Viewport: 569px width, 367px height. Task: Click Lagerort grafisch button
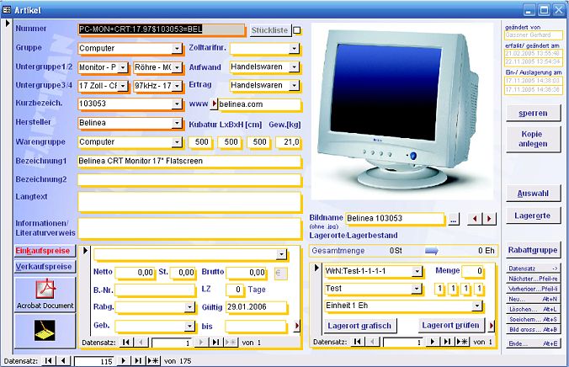point(359,326)
